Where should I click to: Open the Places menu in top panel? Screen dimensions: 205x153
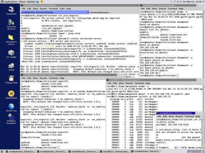tap(22, 2)
